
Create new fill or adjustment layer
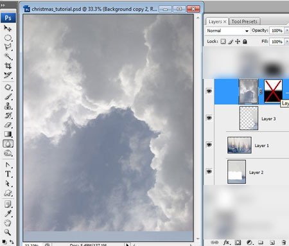pos(249,242)
